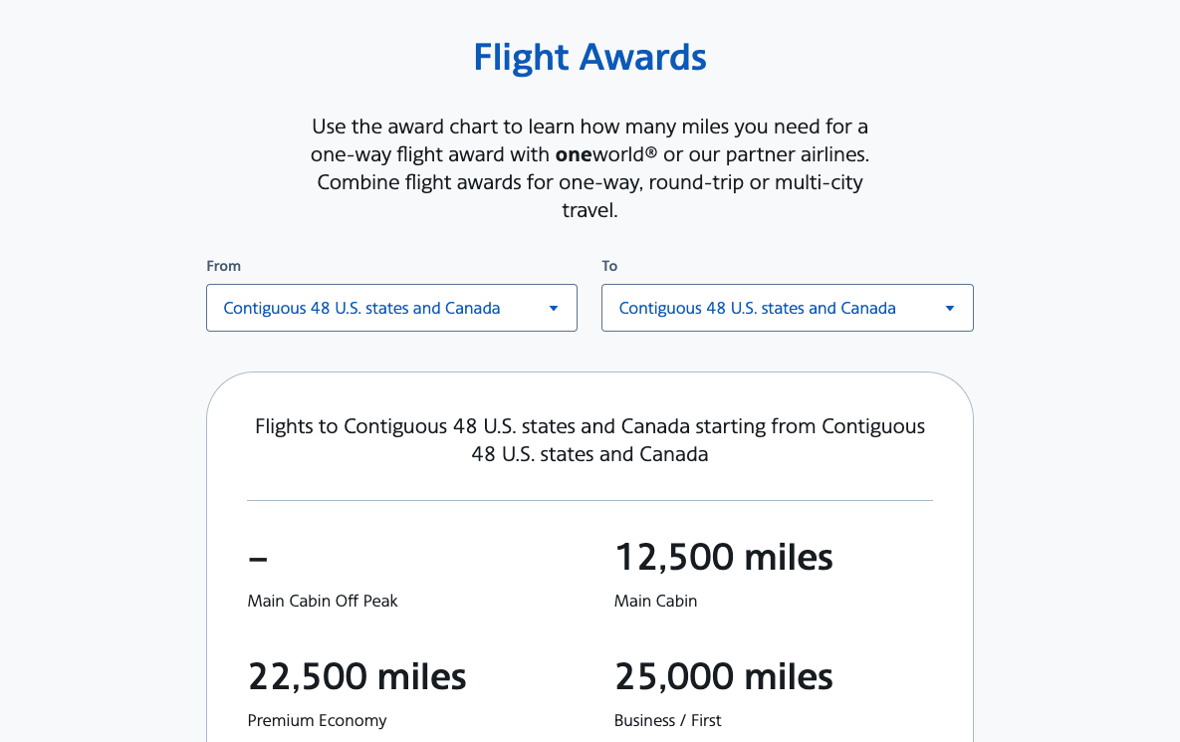The image size is (1180, 742).
Task: Click the 22,500 miles Premium Economy value
Action: pyautogui.click(x=356, y=676)
